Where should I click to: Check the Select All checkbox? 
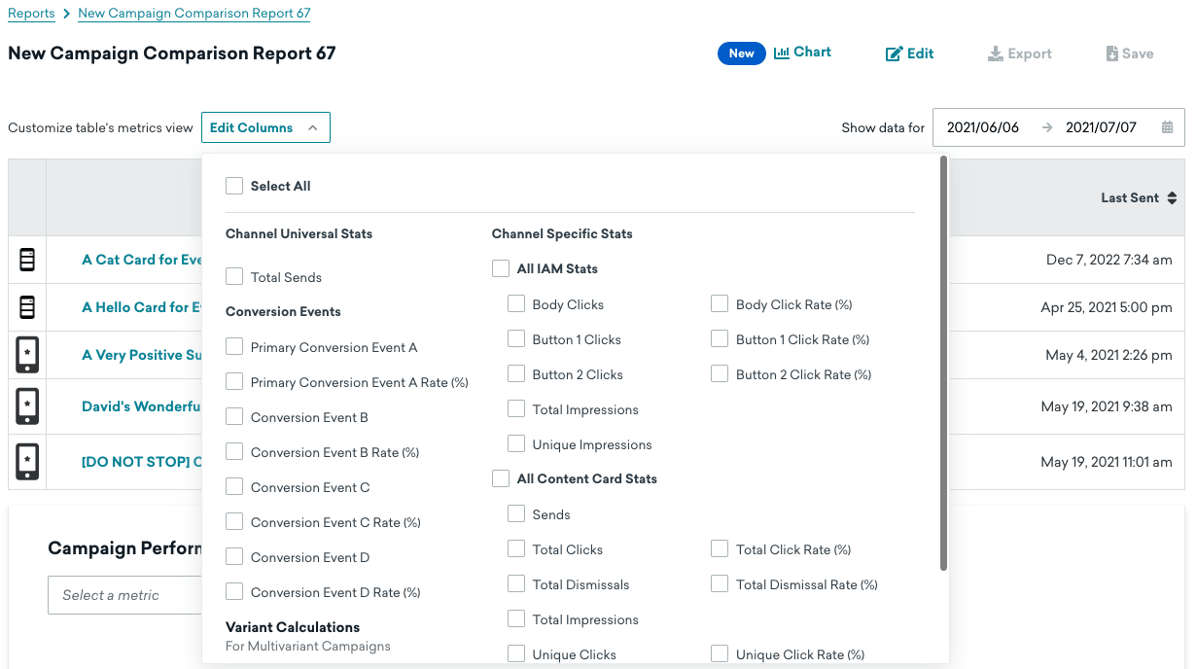point(234,186)
